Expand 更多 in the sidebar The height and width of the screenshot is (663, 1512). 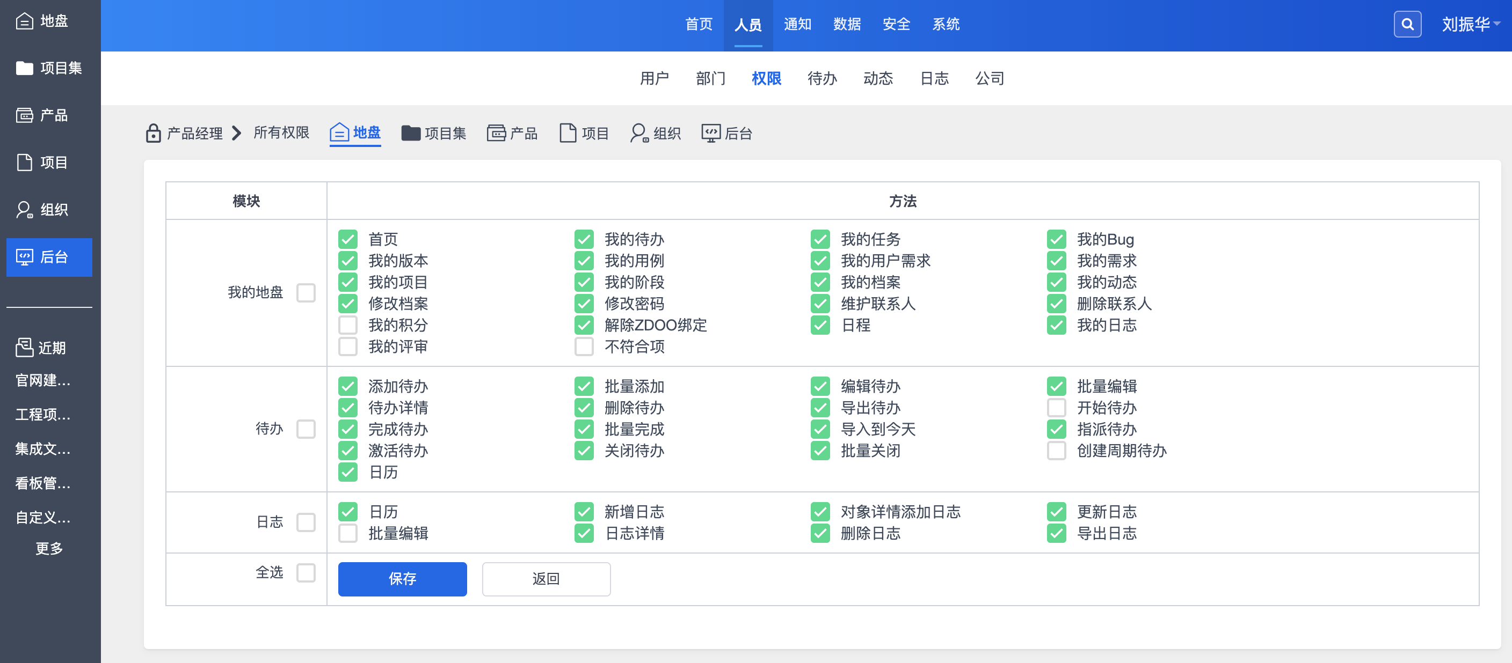pyautogui.click(x=49, y=548)
